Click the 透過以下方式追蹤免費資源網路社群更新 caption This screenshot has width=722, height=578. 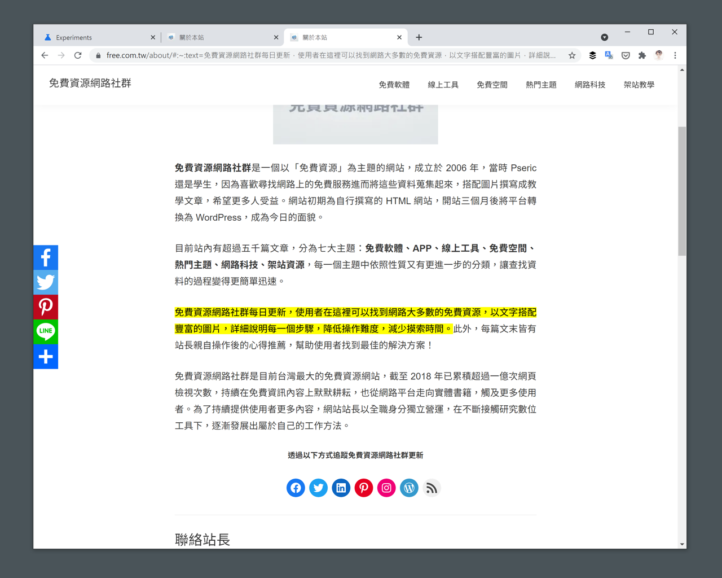coord(355,455)
